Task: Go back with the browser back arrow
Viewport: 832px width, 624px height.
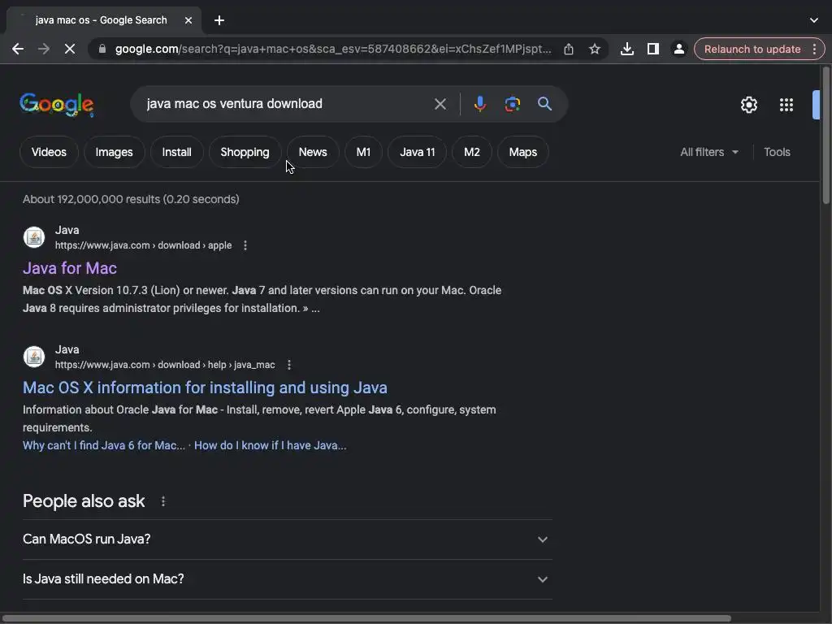Action: (18, 50)
